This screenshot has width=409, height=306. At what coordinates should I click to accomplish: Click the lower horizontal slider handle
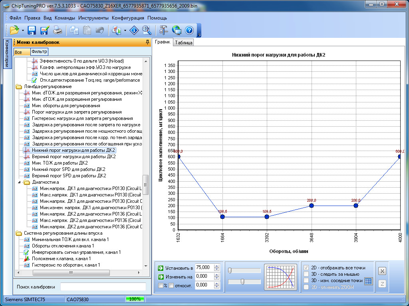pos(242,282)
